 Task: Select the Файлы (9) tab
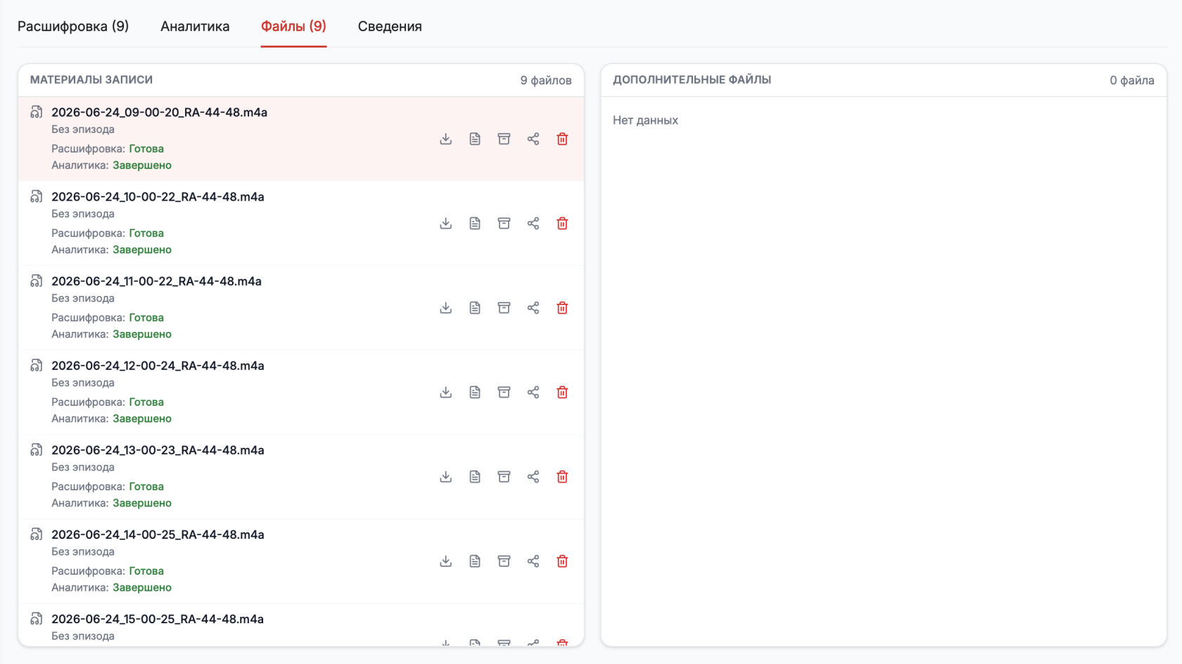point(293,26)
